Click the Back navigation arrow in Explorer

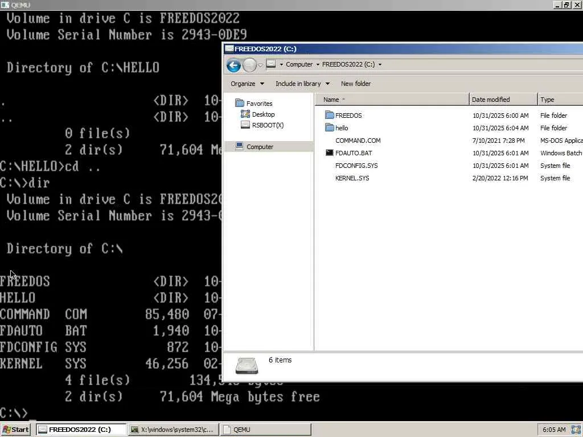tap(233, 65)
